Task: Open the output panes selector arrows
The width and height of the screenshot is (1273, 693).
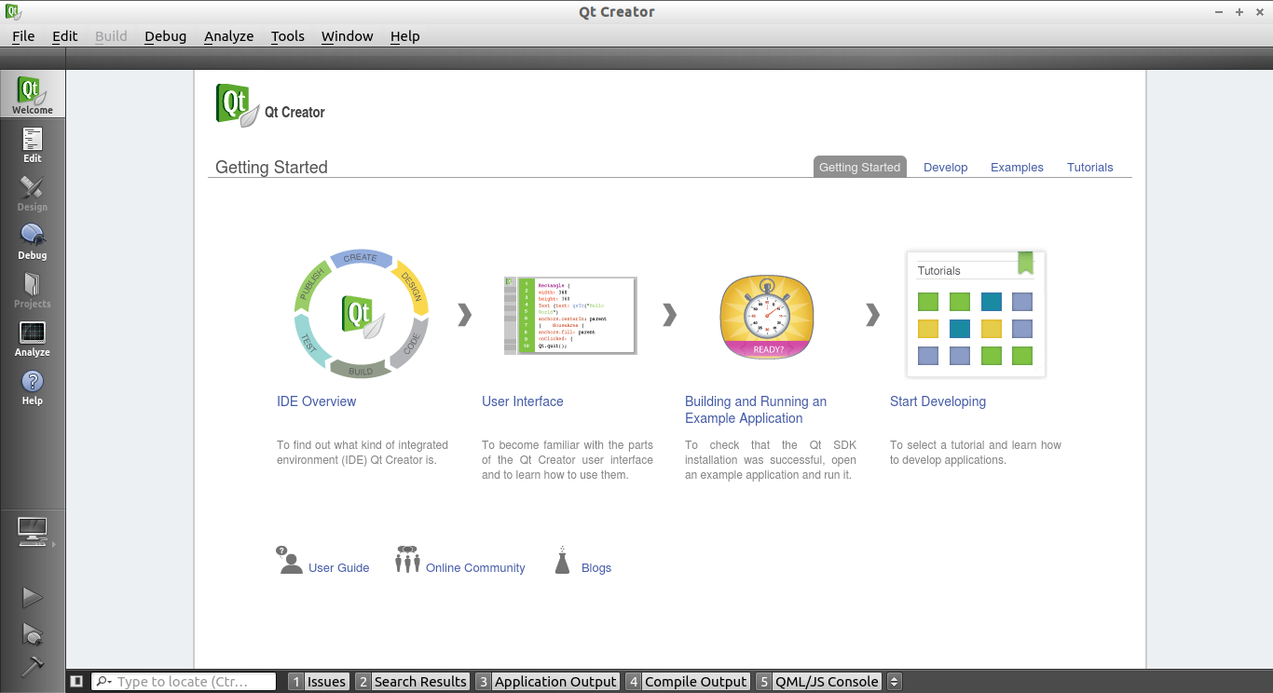Action: [894, 682]
